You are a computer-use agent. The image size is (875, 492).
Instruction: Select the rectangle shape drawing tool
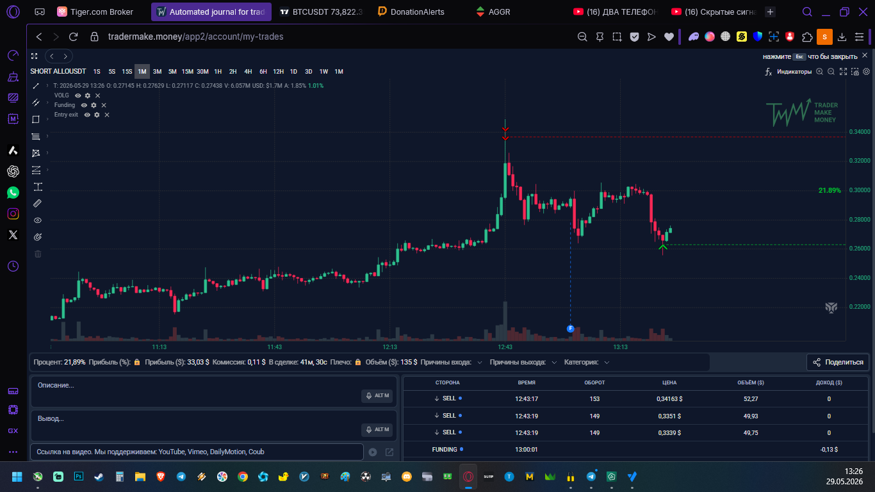click(x=36, y=119)
